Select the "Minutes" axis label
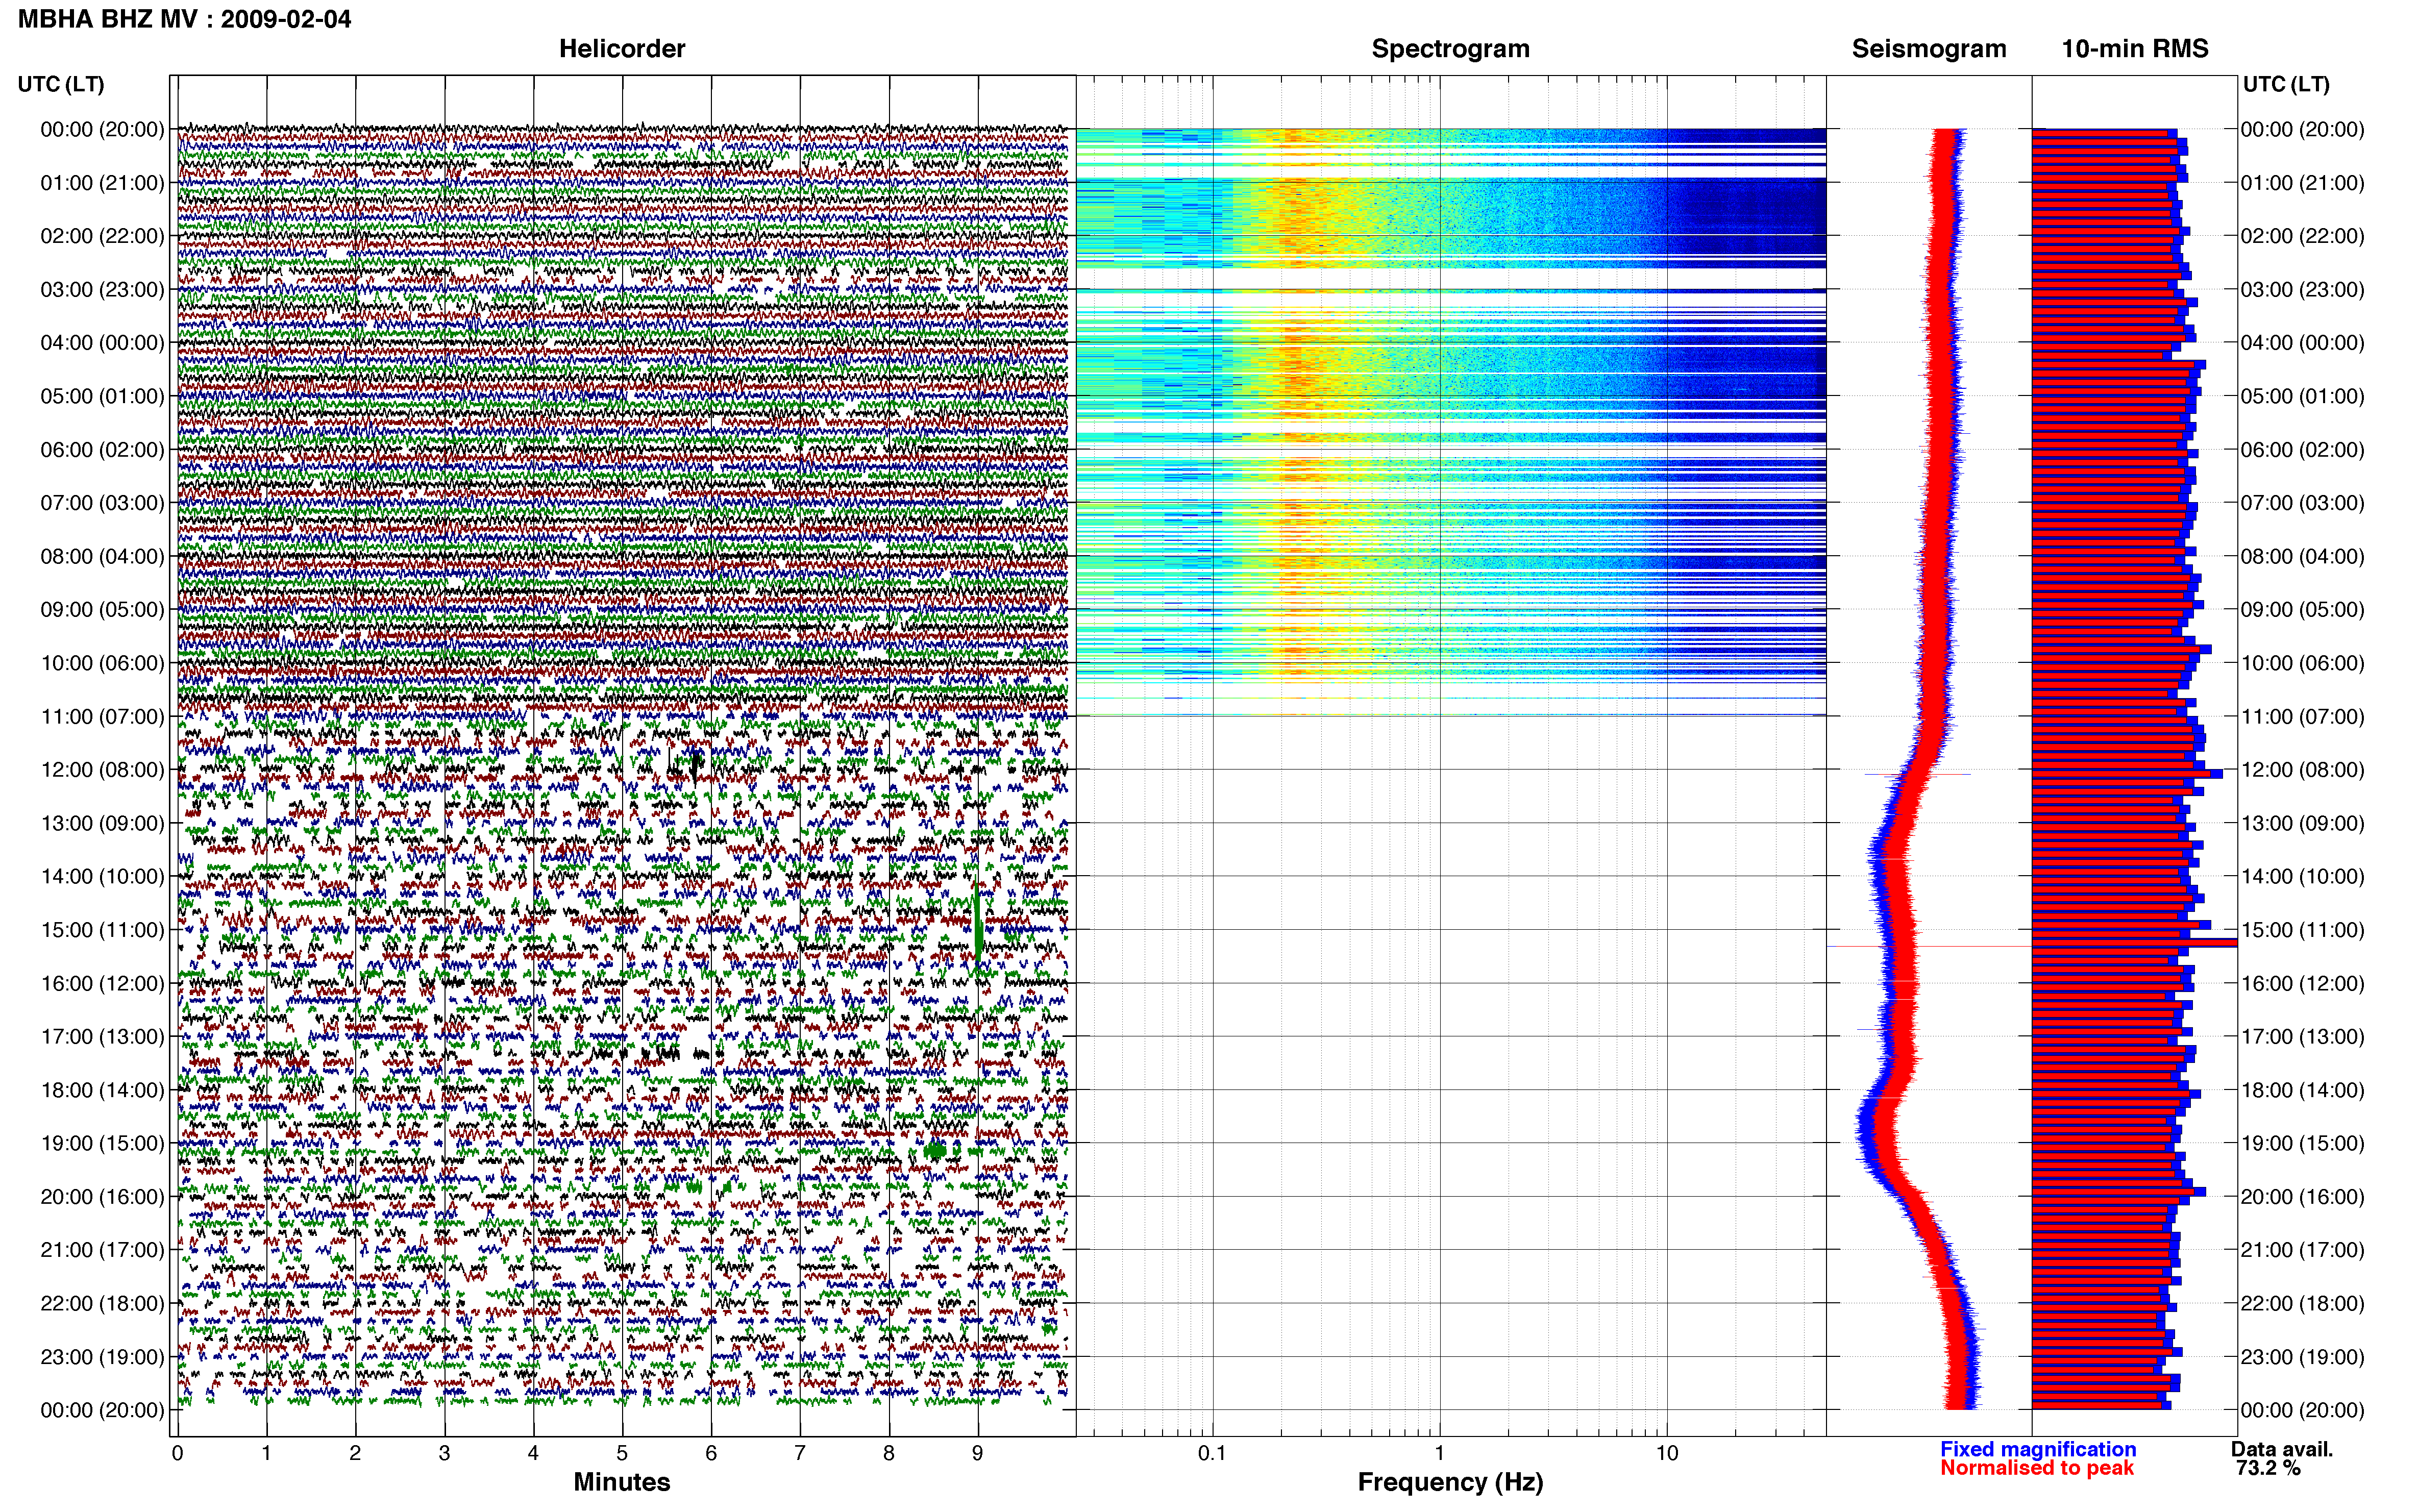Viewport: 2419px width, 1512px height. 621,1482
